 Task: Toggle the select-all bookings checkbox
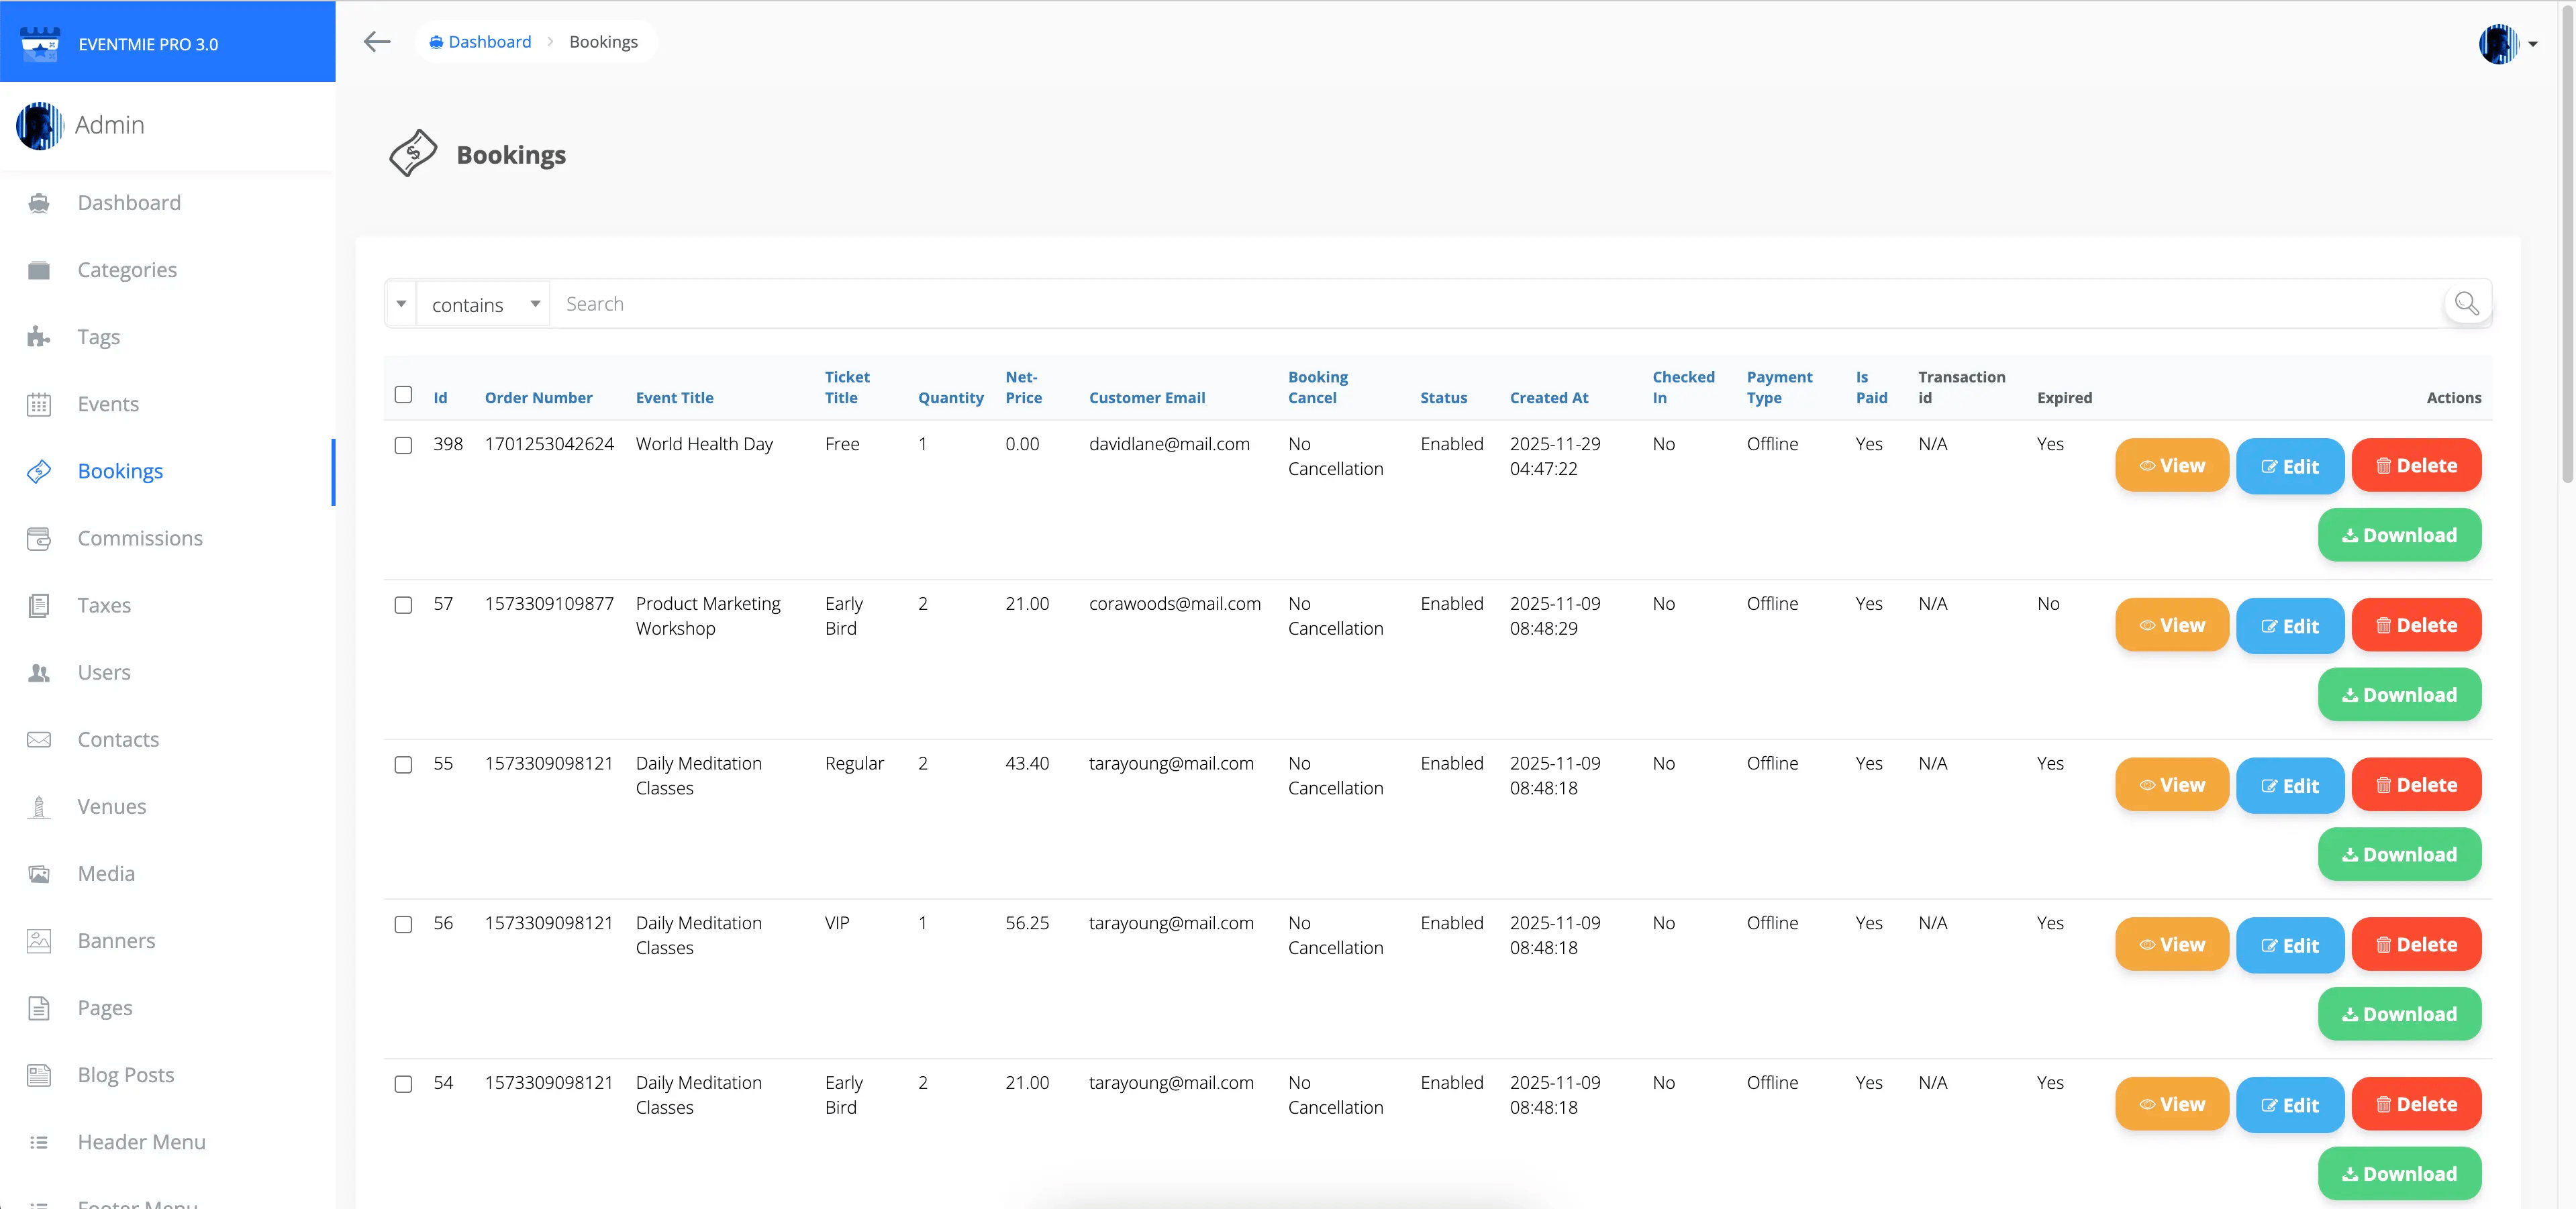click(x=403, y=394)
